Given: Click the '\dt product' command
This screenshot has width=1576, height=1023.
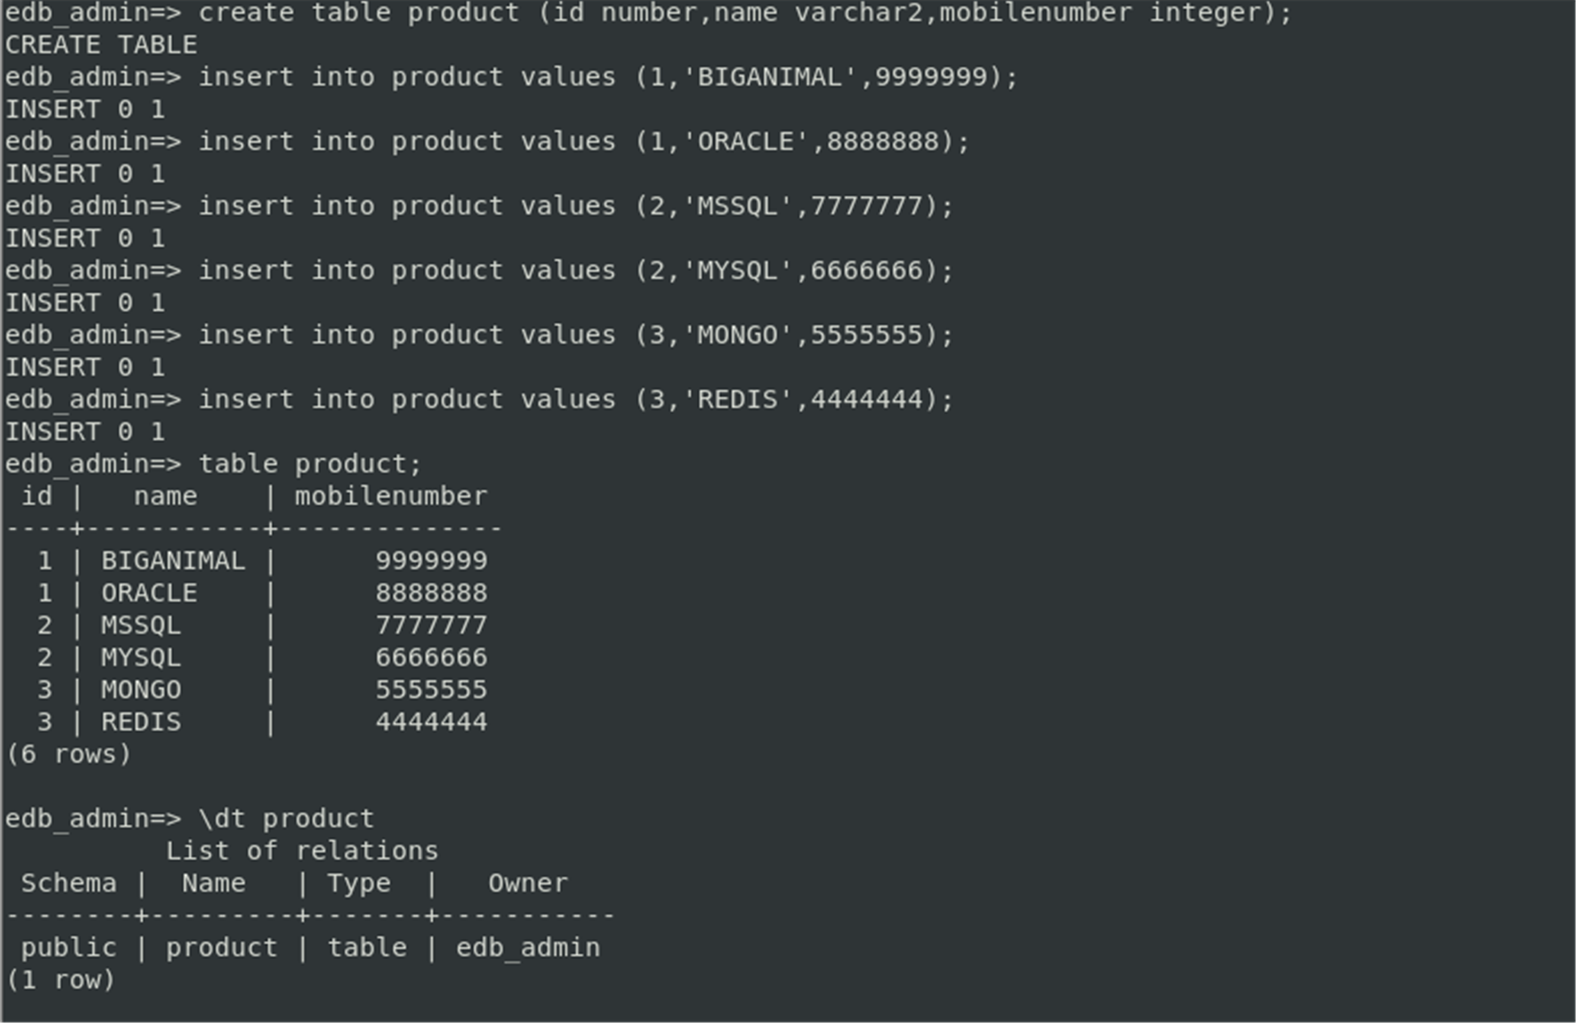Looking at the screenshot, I should 286,819.
